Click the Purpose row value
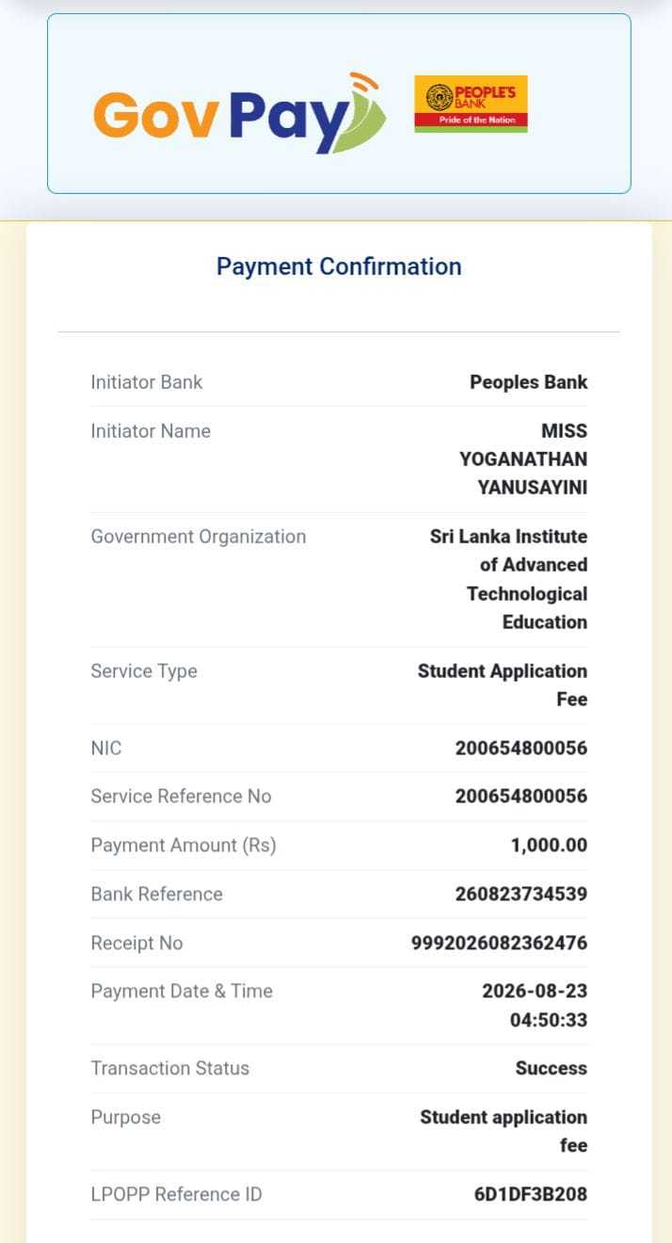The width and height of the screenshot is (672, 1243). [x=504, y=1132]
